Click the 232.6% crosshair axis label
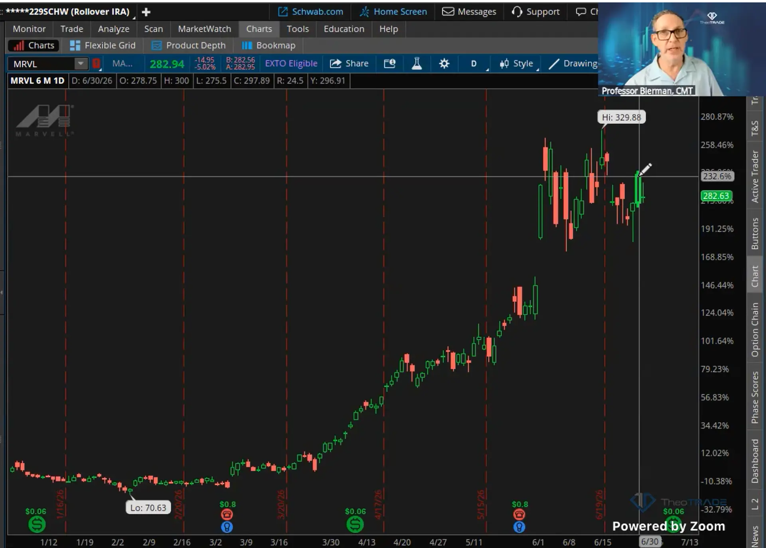 (x=717, y=176)
